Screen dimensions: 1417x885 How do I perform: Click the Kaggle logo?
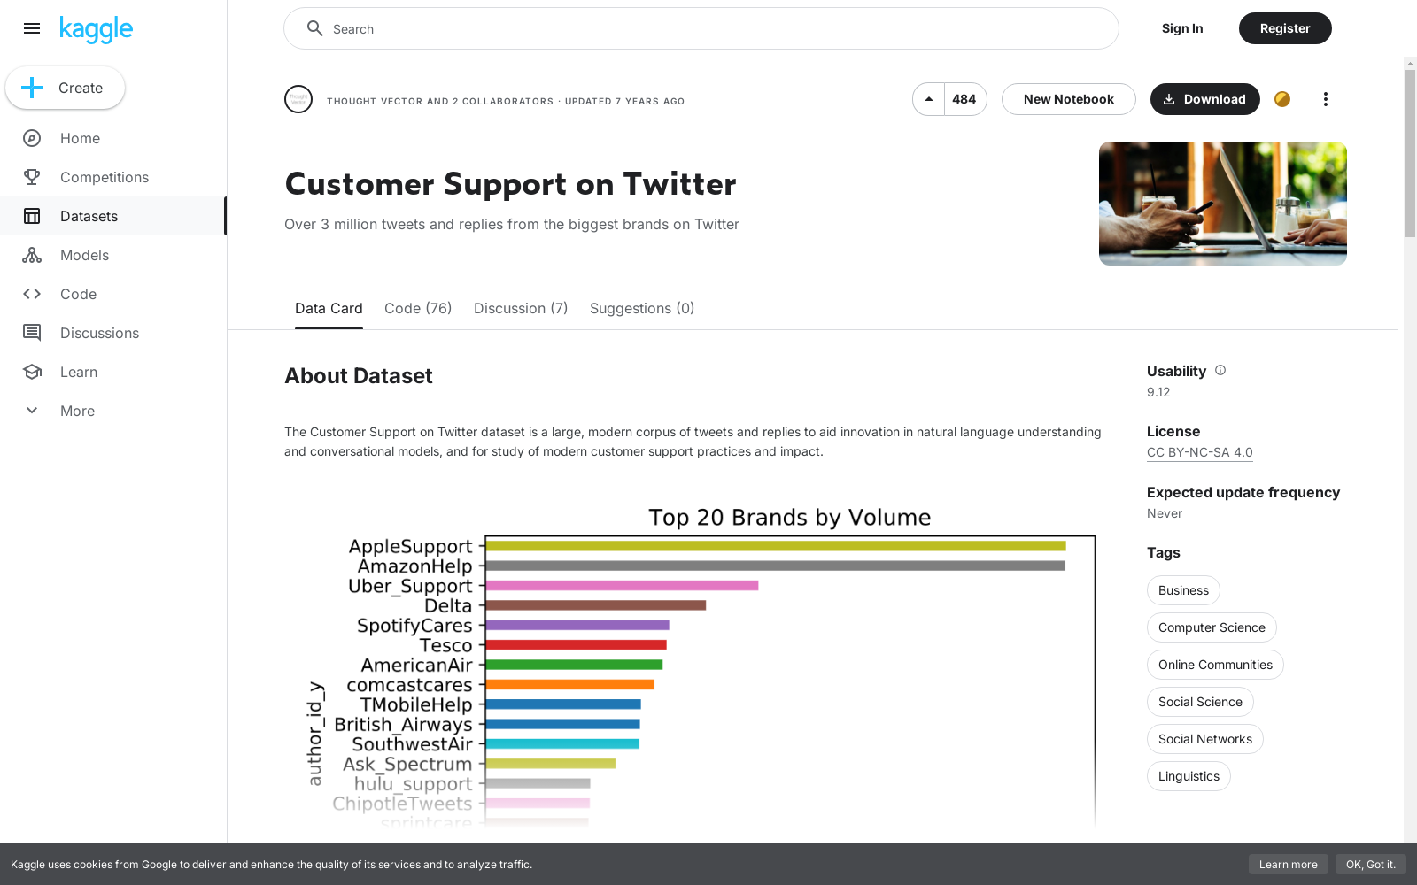coord(96,29)
